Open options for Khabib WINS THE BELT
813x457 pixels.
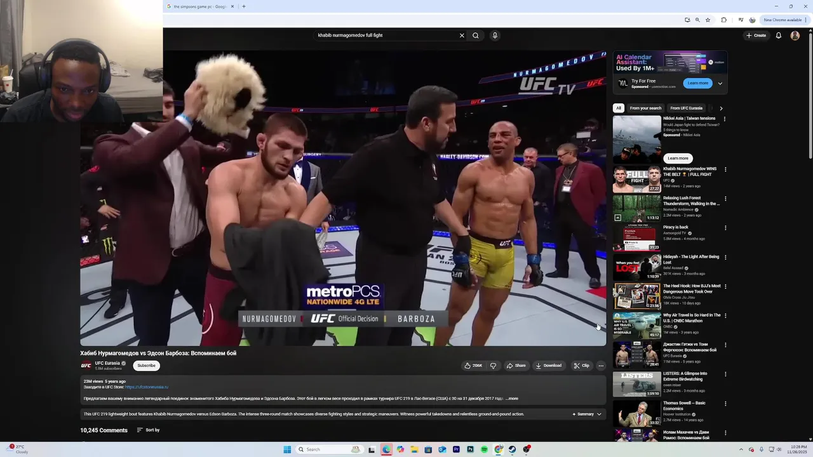(x=725, y=169)
